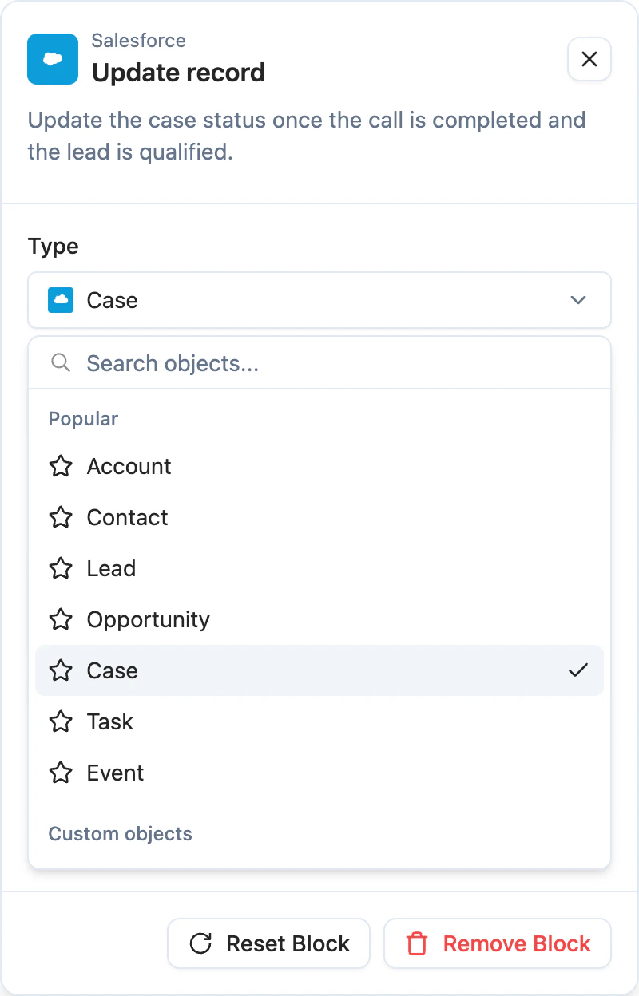Favorite the Contact object with its star
Screen dimensions: 639x996
pos(61,517)
